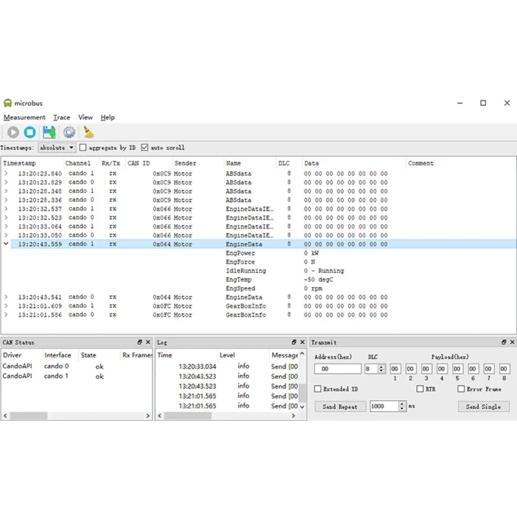The width and height of the screenshot is (517, 517).
Task: Click the Send Single button
Action: tap(483, 406)
